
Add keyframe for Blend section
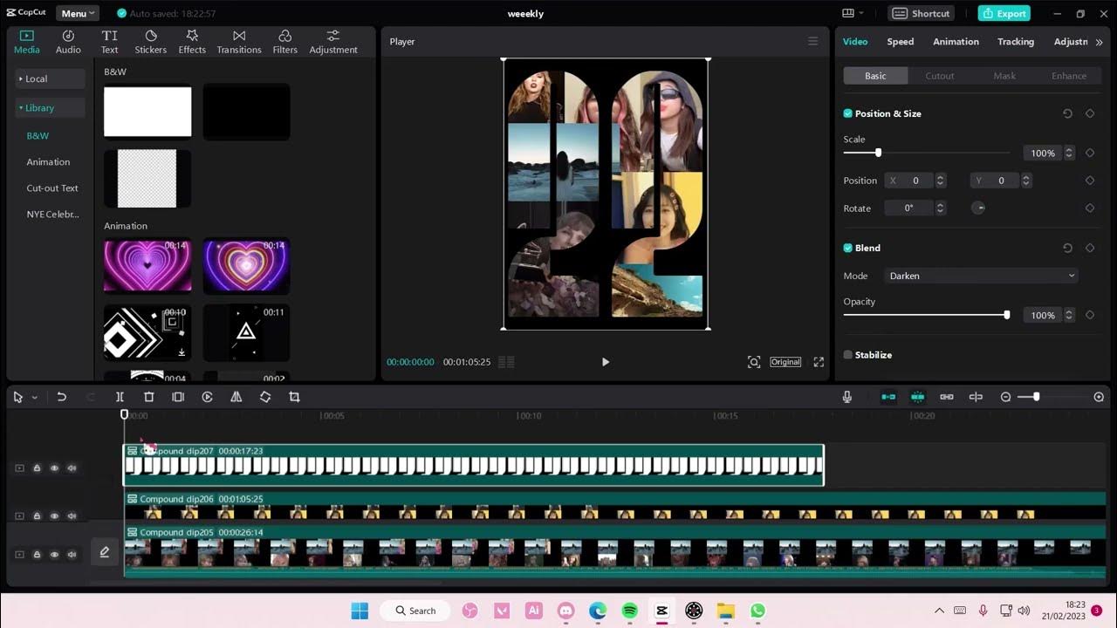[x=1090, y=248]
